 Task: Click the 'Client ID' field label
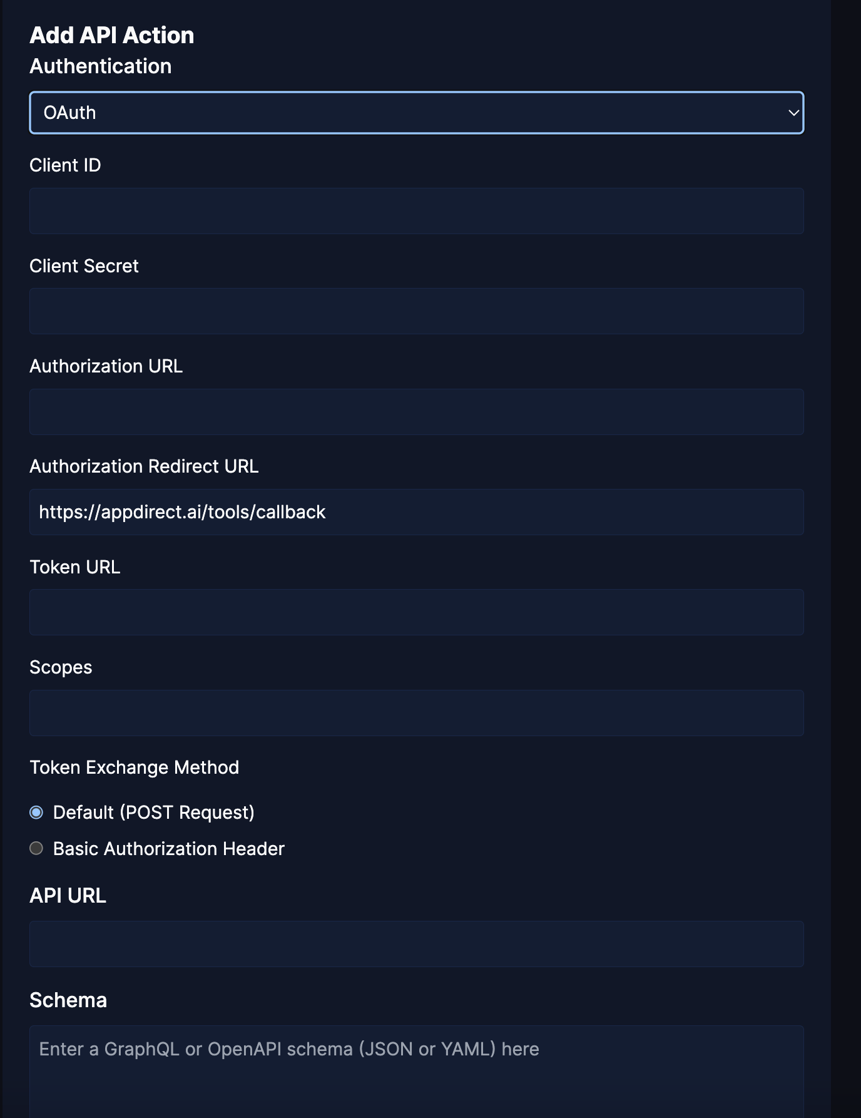65,165
